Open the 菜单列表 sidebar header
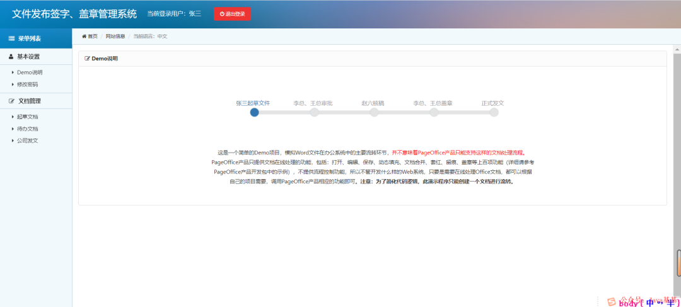Screen dimensions: 681x307 36,38
